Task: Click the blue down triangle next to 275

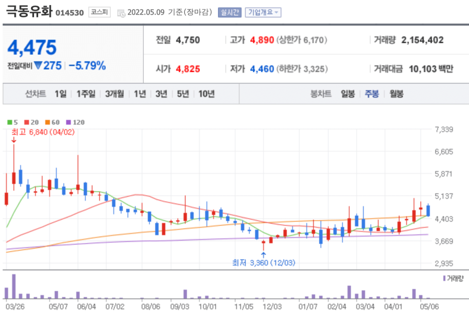Action: click(x=38, y=65)
